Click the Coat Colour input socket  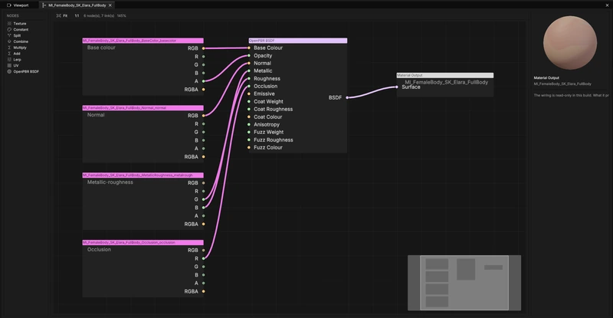[248, 116]
